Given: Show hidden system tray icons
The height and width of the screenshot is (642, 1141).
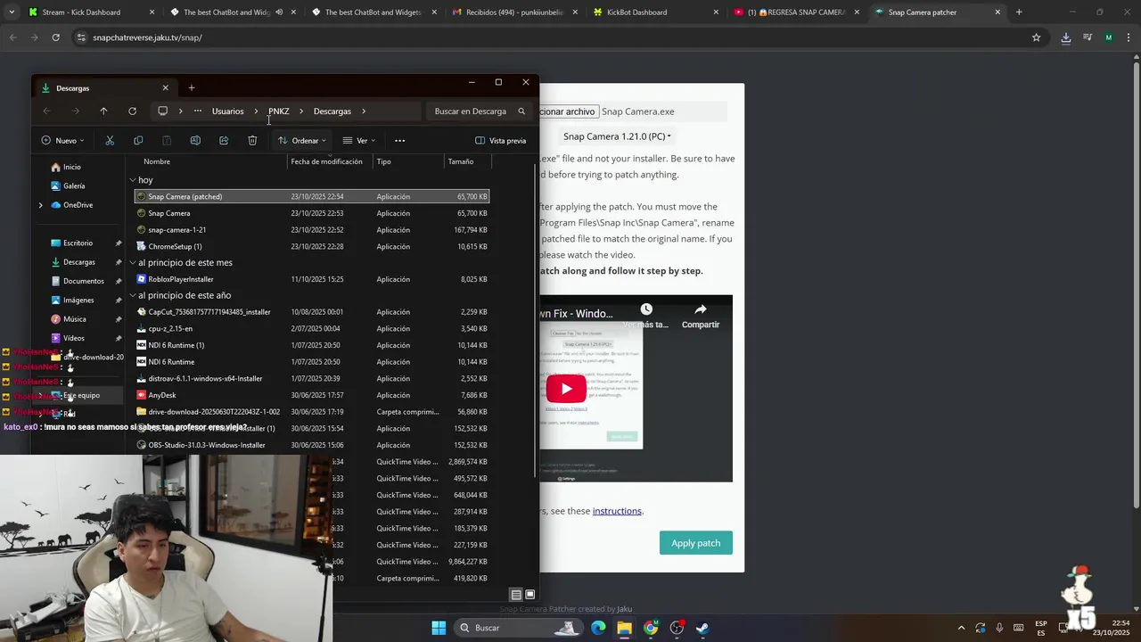Looking at the screenshot, I should pos(961,628).
